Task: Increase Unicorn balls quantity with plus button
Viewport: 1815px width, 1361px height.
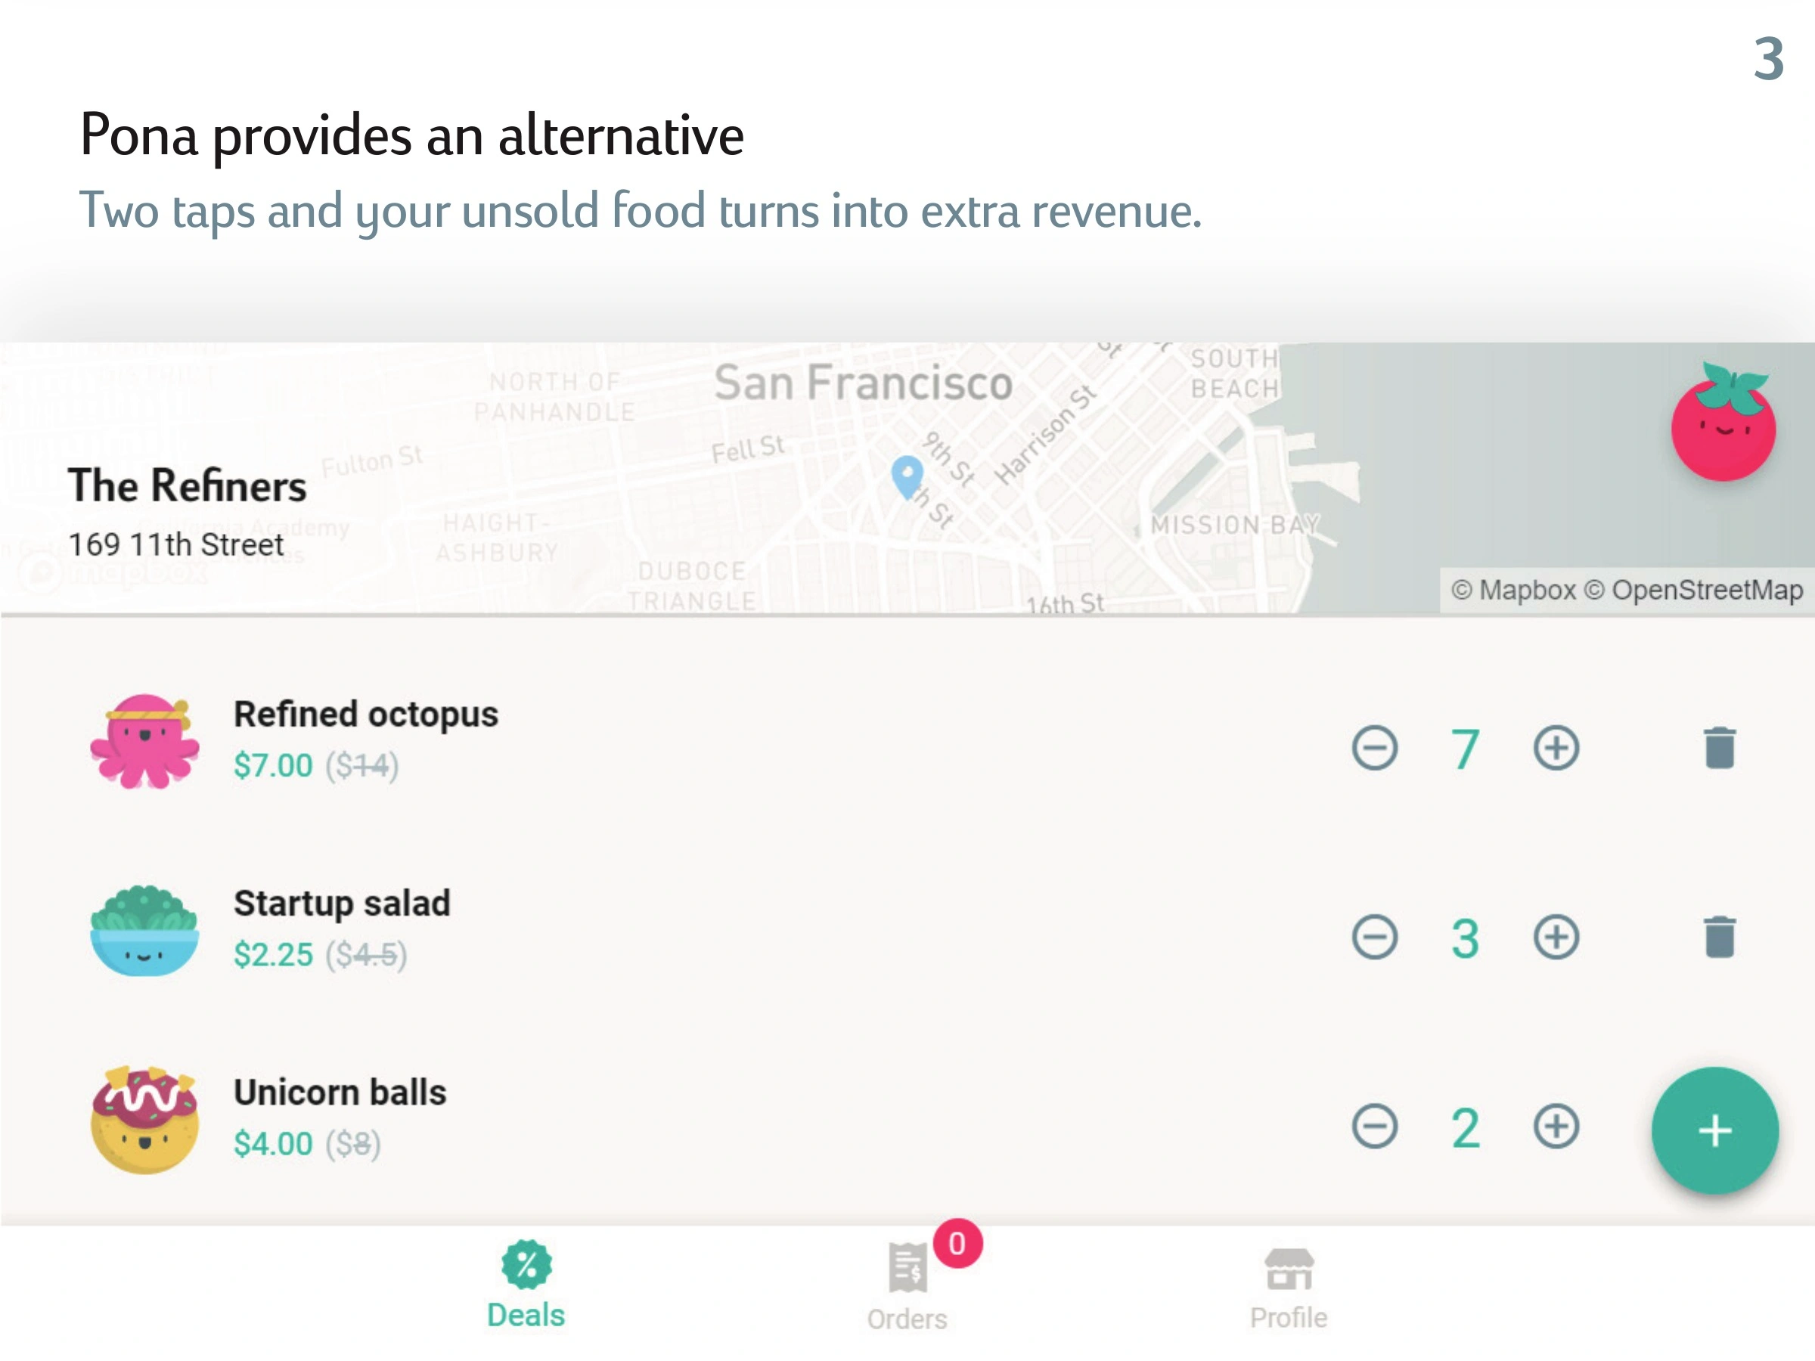Action: [1556, 1126]
